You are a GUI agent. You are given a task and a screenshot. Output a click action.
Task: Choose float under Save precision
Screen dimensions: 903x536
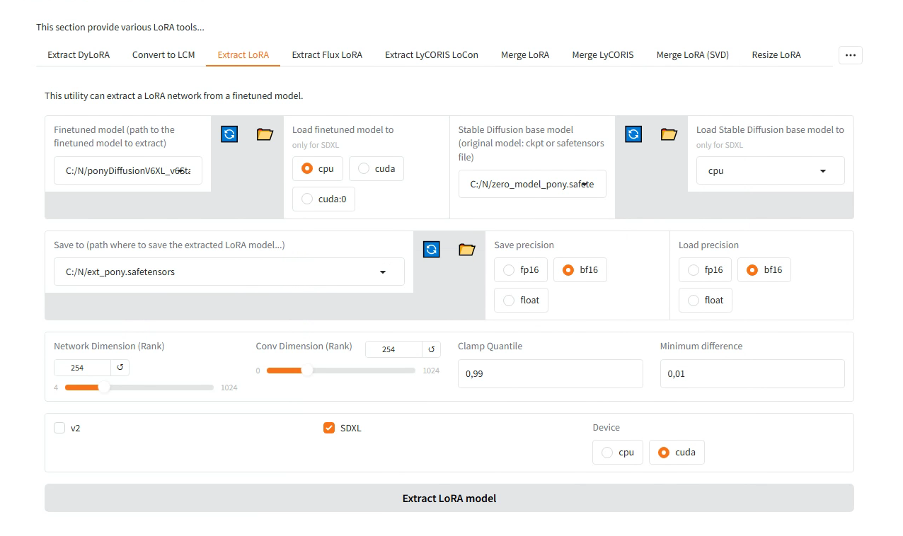coord(522,300)
